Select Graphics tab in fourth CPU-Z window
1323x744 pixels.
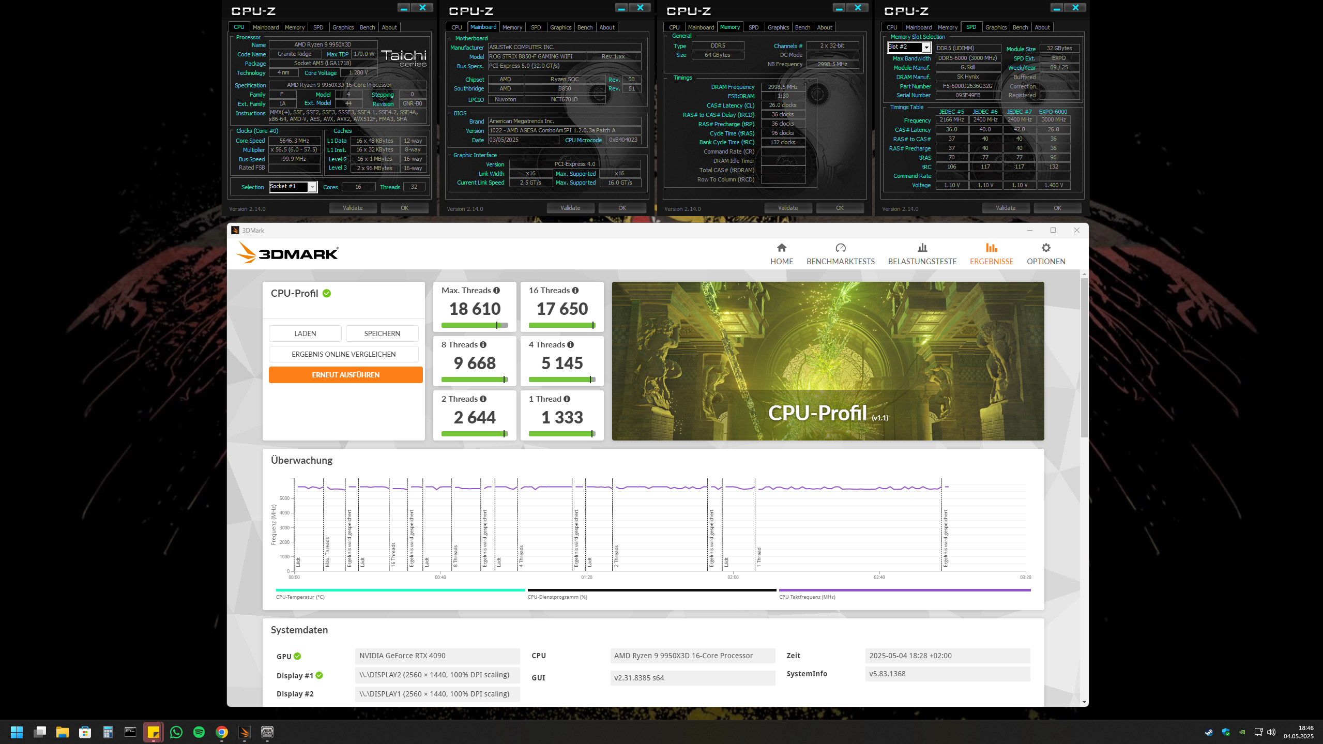click(996, 27)
